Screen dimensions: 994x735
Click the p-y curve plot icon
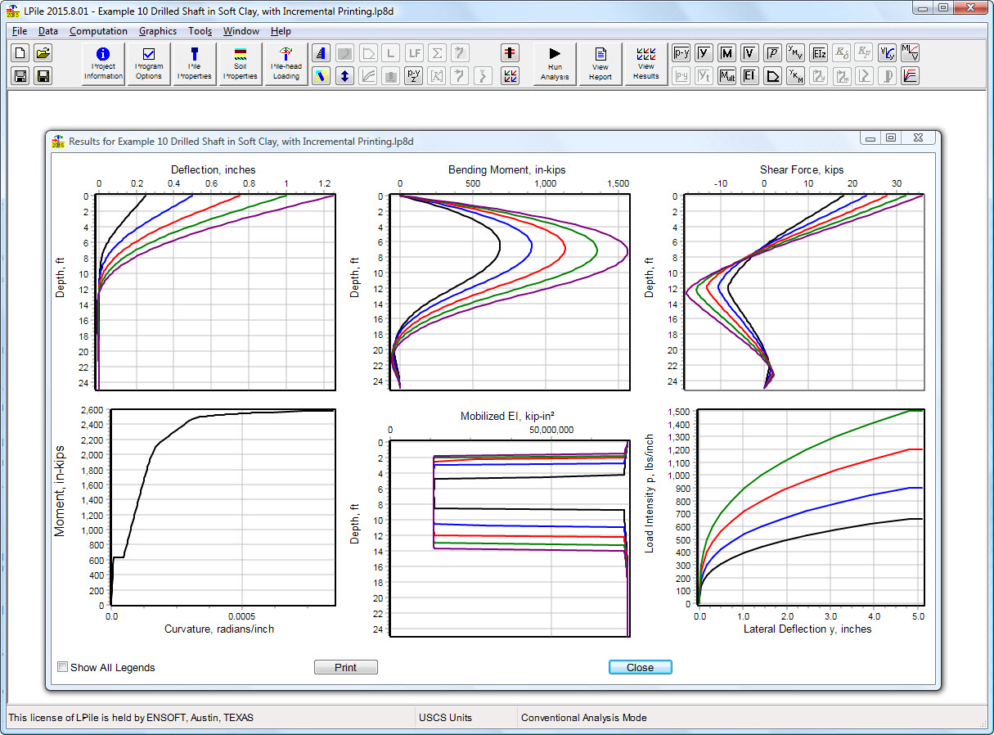pos(681,53)
